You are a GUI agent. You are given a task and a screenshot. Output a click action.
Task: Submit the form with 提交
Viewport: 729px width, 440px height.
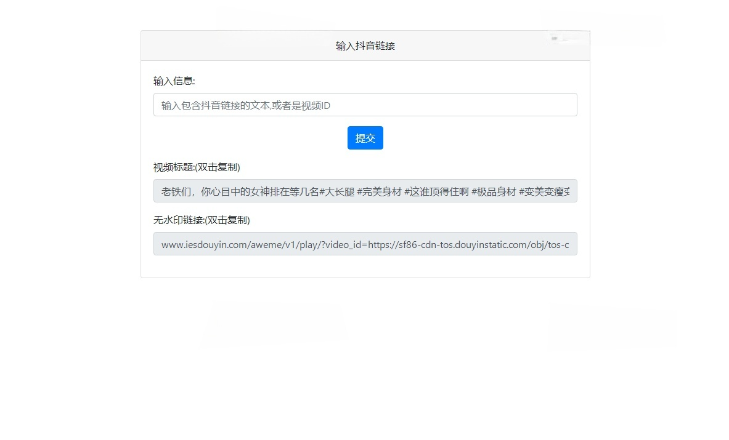coord(365,137)
